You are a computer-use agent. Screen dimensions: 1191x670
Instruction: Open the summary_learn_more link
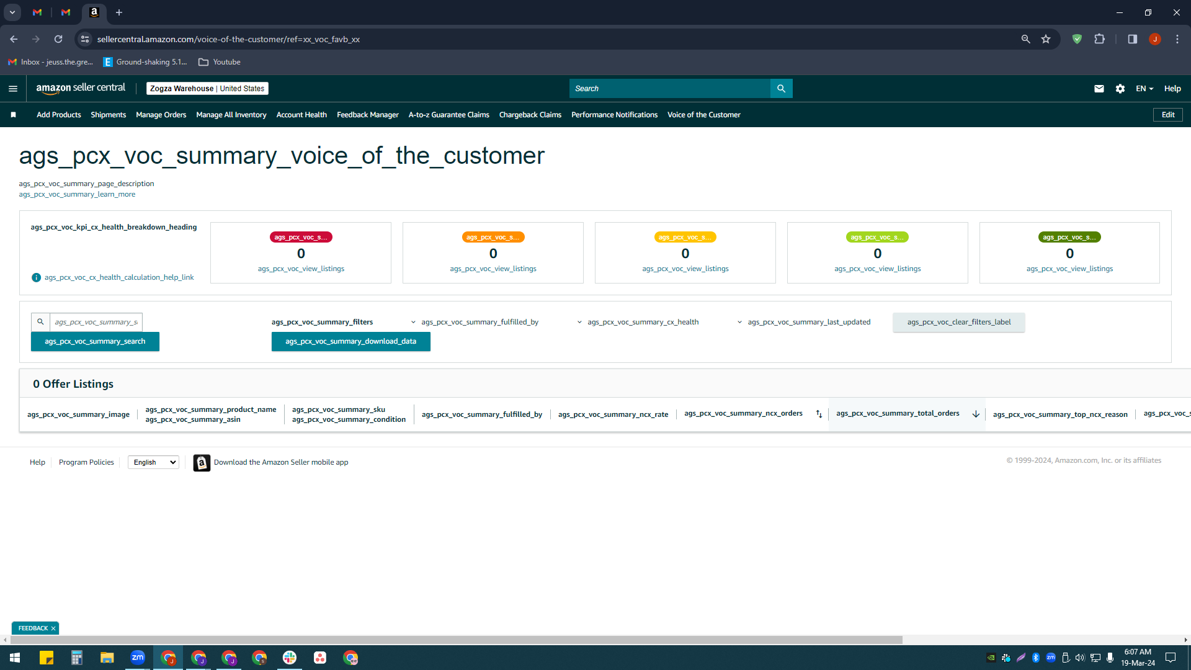pos(77,195)
